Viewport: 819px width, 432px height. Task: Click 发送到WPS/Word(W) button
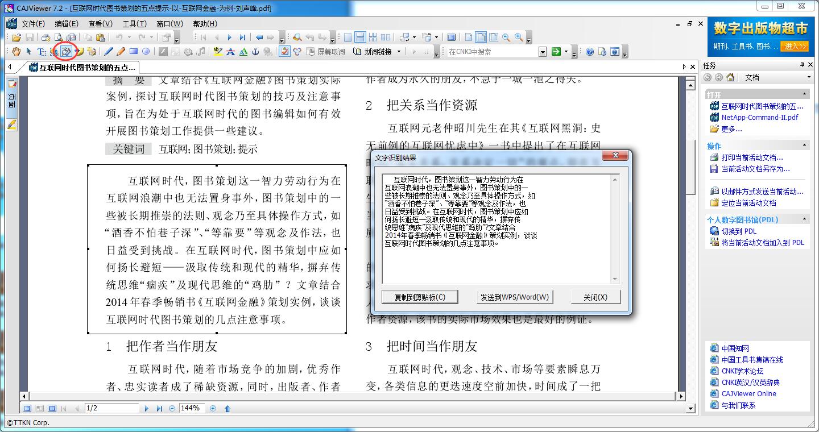515,297
